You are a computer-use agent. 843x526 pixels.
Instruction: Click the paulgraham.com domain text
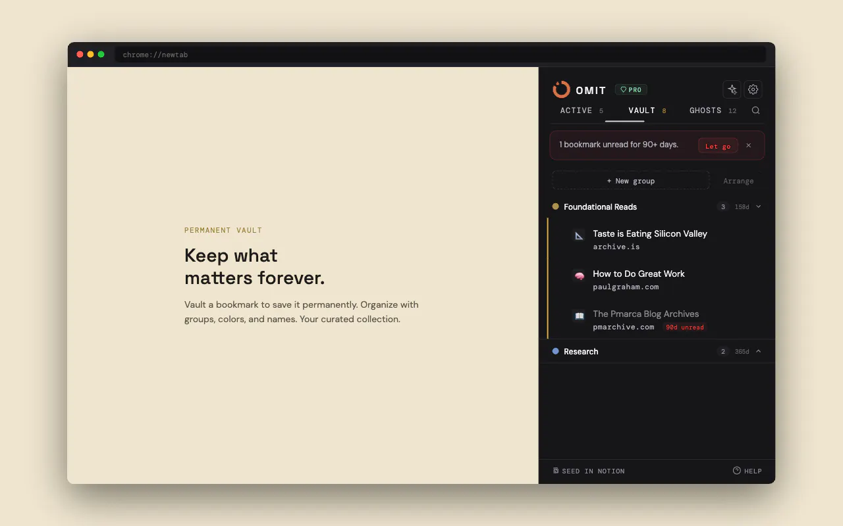click(x=626, y=287)
